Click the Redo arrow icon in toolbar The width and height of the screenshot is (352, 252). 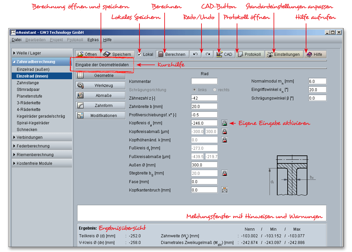(x=208, y=54)
